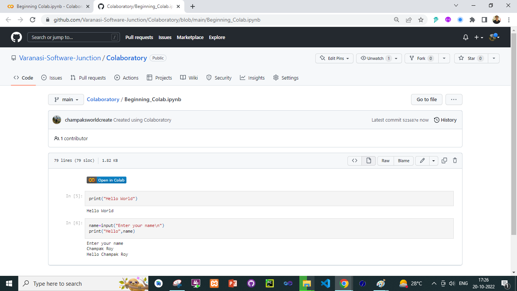Open the champaksworldcreate author link
The width and height of the screenshot is (517, 291).
click(89, 120)
